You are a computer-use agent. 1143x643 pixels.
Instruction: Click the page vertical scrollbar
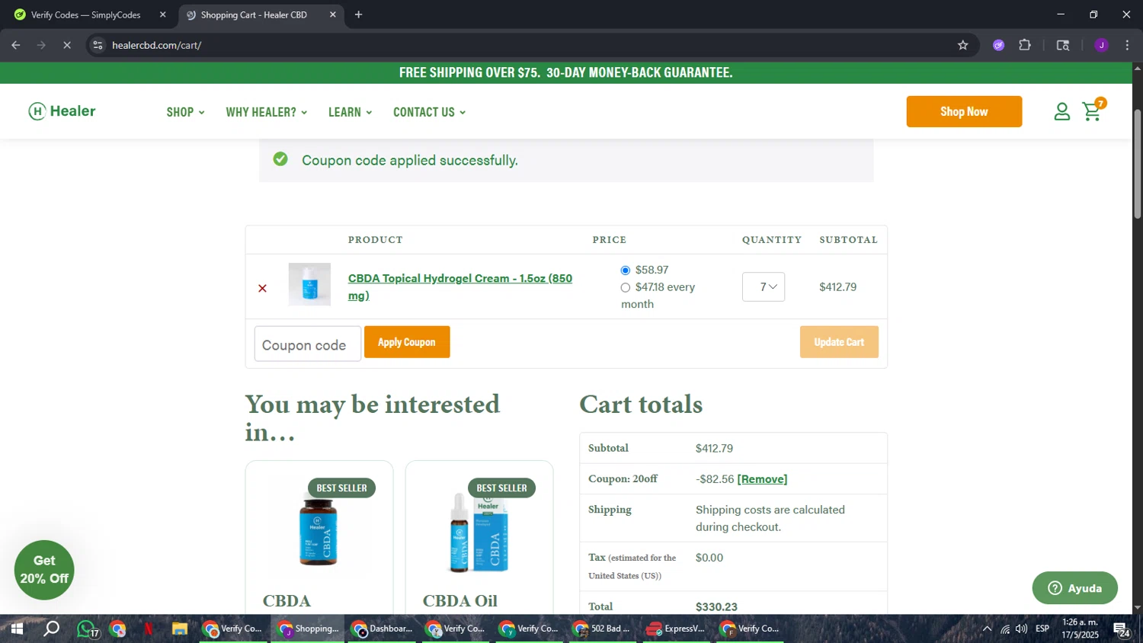1137,164
